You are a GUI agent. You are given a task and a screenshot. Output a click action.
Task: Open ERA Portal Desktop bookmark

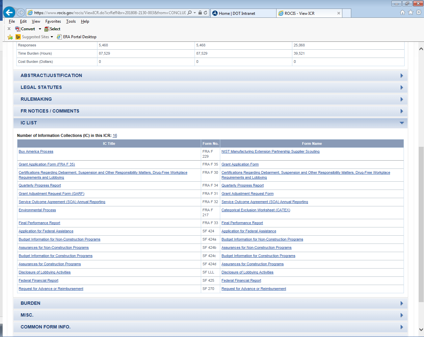tap(77, 37)
